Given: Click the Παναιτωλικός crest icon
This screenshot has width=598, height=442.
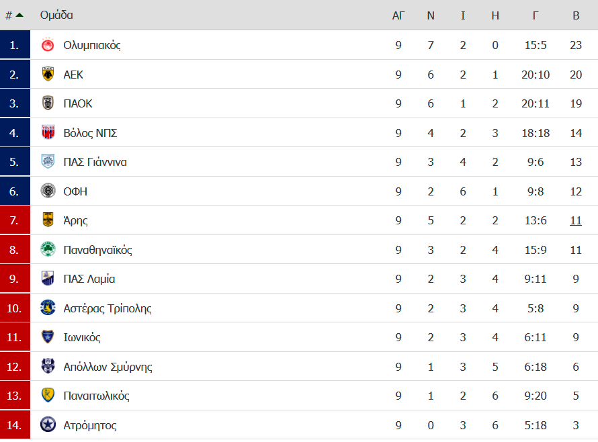Looking at the screenshot, I should [x=48, y=395].
